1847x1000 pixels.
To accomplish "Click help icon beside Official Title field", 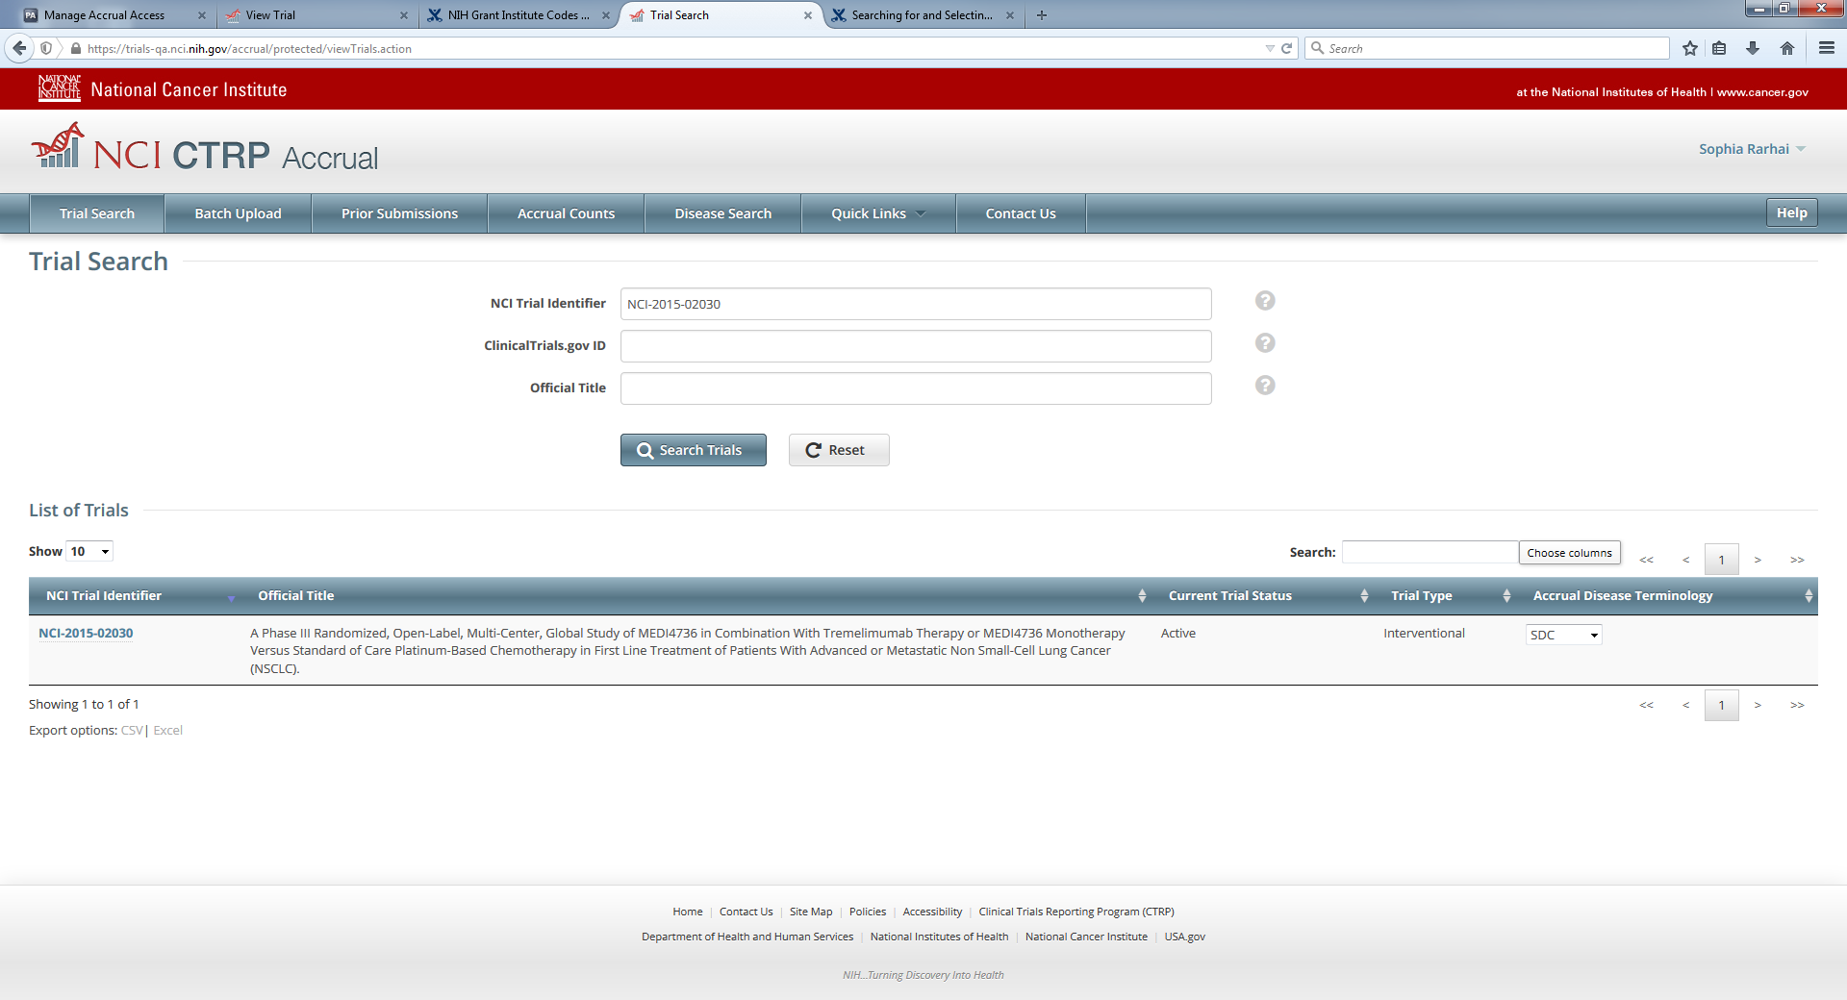I will coord(1265,386).
